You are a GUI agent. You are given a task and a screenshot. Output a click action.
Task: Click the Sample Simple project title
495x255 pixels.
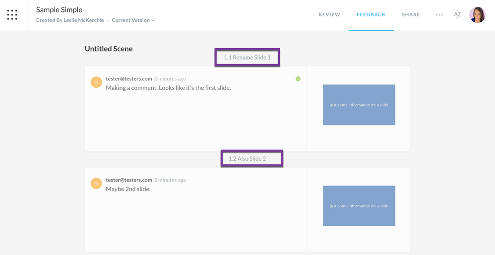coord(59,9)
